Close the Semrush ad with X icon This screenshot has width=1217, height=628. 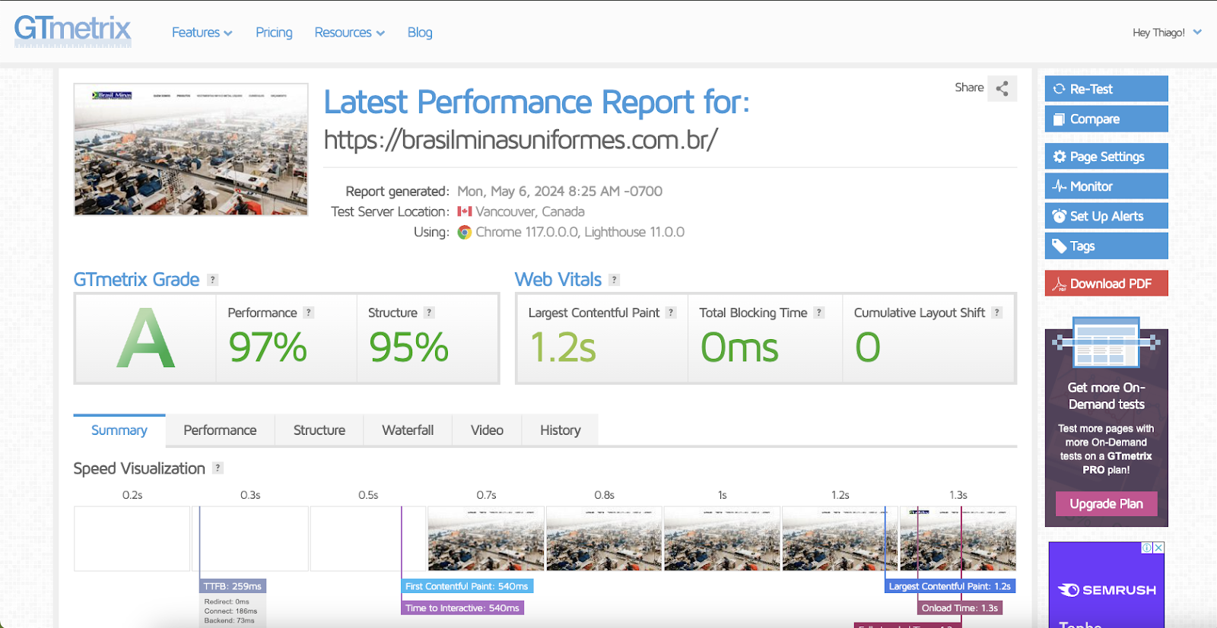coord(1158,547)
